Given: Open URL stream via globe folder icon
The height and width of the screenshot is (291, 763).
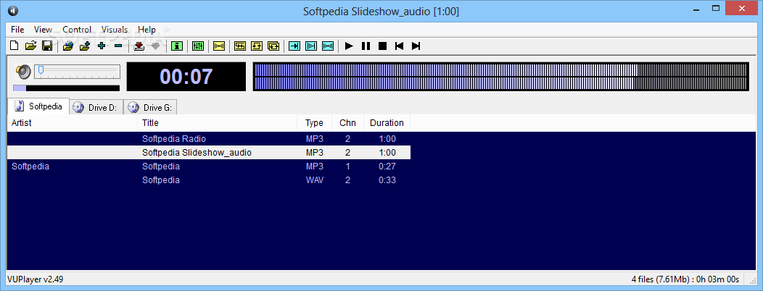Looking at the screenshot, I should (x=68, y=46).
